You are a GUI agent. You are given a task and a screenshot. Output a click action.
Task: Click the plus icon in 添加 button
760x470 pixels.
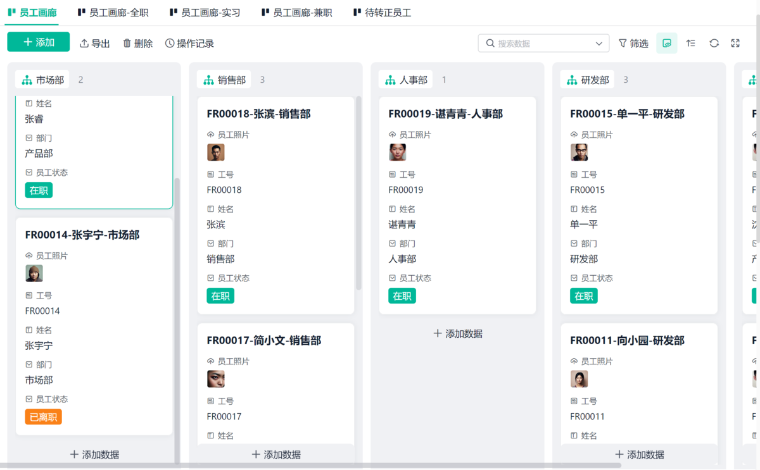28,42
